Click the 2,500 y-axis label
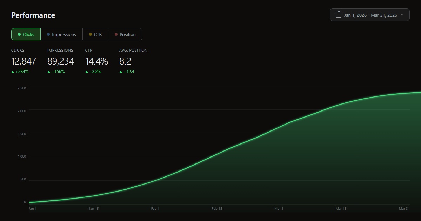 pyautogui.click(x=22, y=88)
